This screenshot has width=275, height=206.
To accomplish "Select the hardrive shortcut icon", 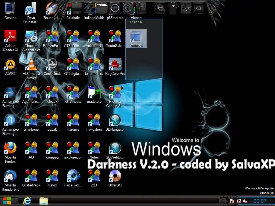I will point(73,120).
